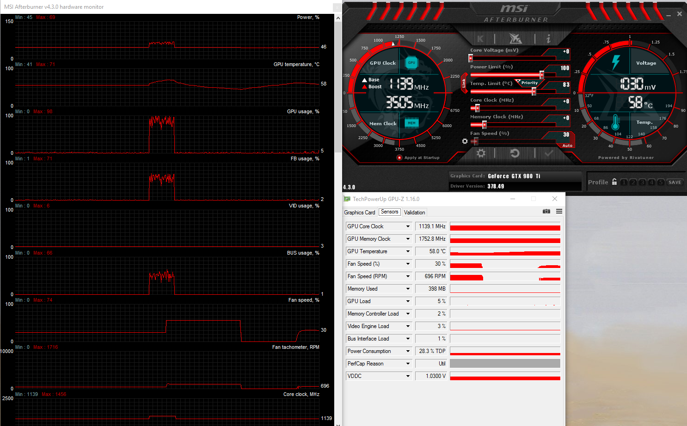The image size is (687, 426).
Task: Adjust the Power Limit slider handle
Action: [x=542, y=75]
